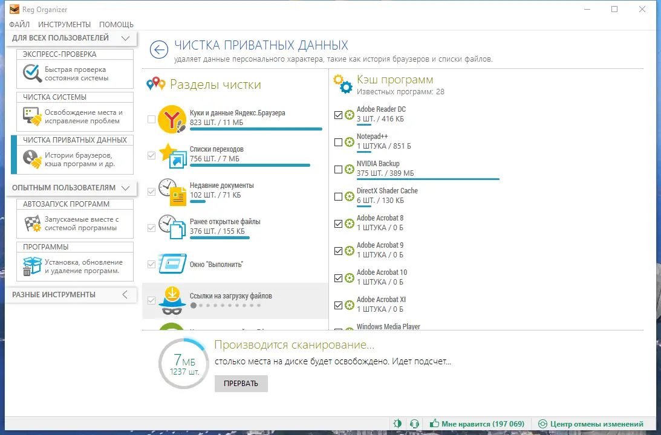Expand the РАЗНЫЕ ИНСТРУМЕНТЫ section

[125, 295]
